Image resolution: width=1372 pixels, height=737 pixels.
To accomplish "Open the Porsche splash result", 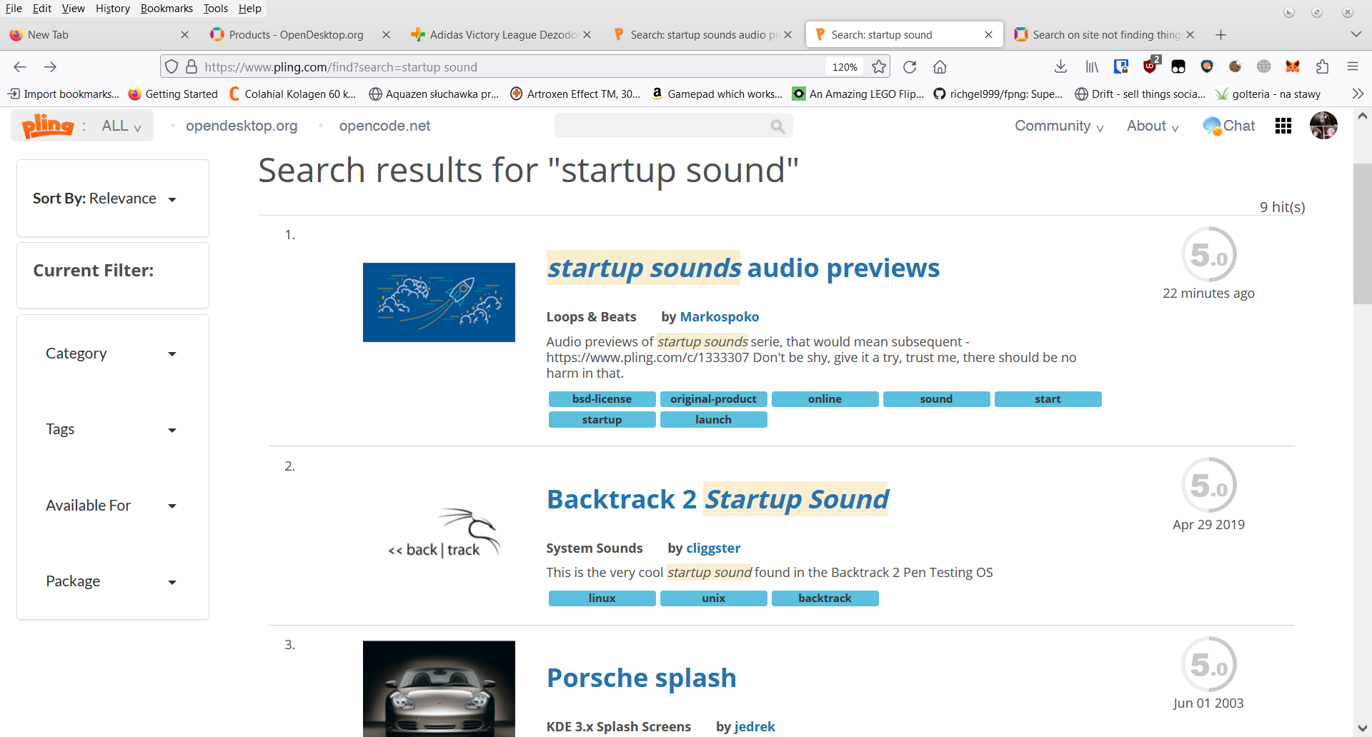I will [641, 678].
